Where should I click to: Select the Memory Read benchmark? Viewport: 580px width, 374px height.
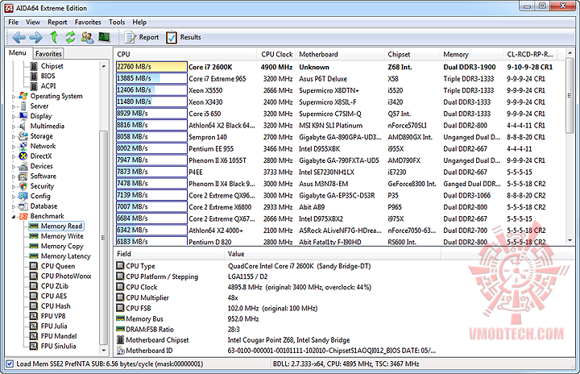[x=56, y=226]
